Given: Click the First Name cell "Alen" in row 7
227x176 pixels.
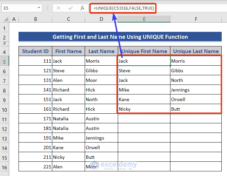Looking at the screenshot, I should (68, 80).
